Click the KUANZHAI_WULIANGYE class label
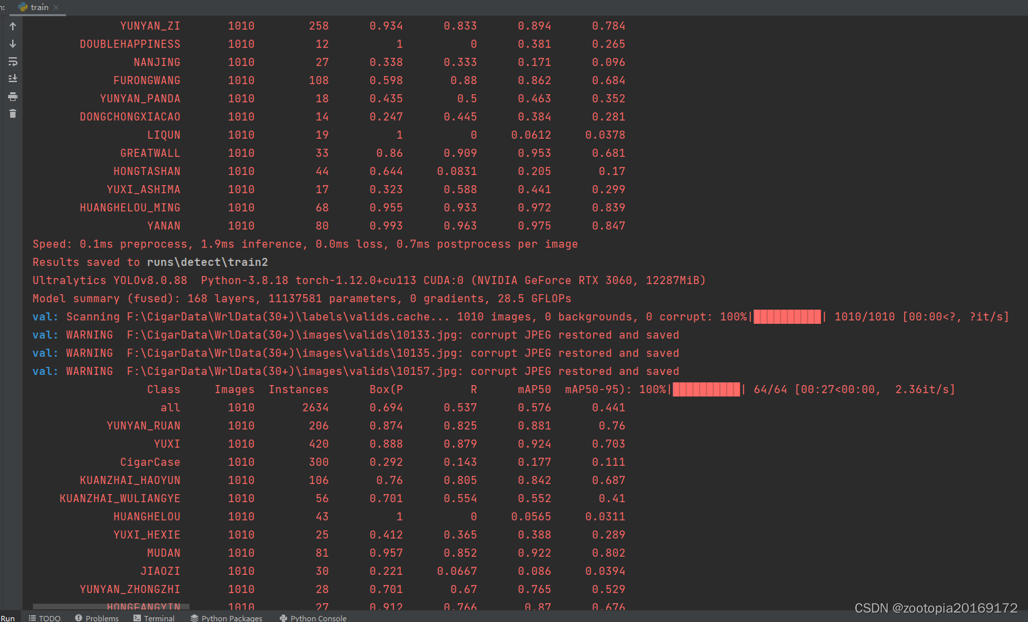 tap(120, 498)
